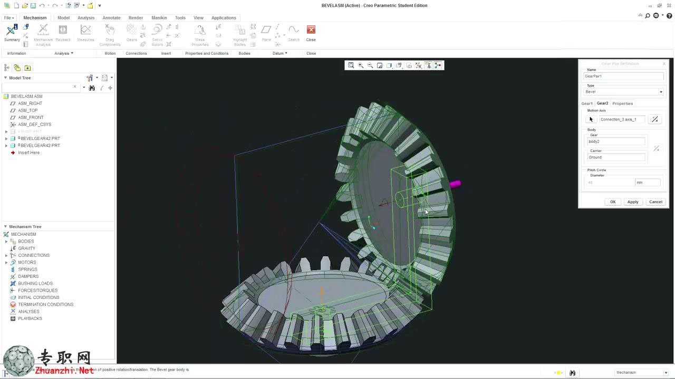The image size is (675, 379).
Task: Open the Applications ribbon tab
Action: point(224,18)
